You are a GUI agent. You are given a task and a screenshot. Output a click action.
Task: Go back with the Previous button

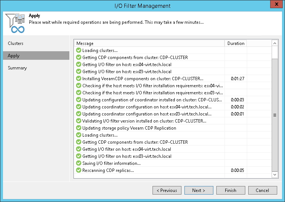[x=167, y=190]
